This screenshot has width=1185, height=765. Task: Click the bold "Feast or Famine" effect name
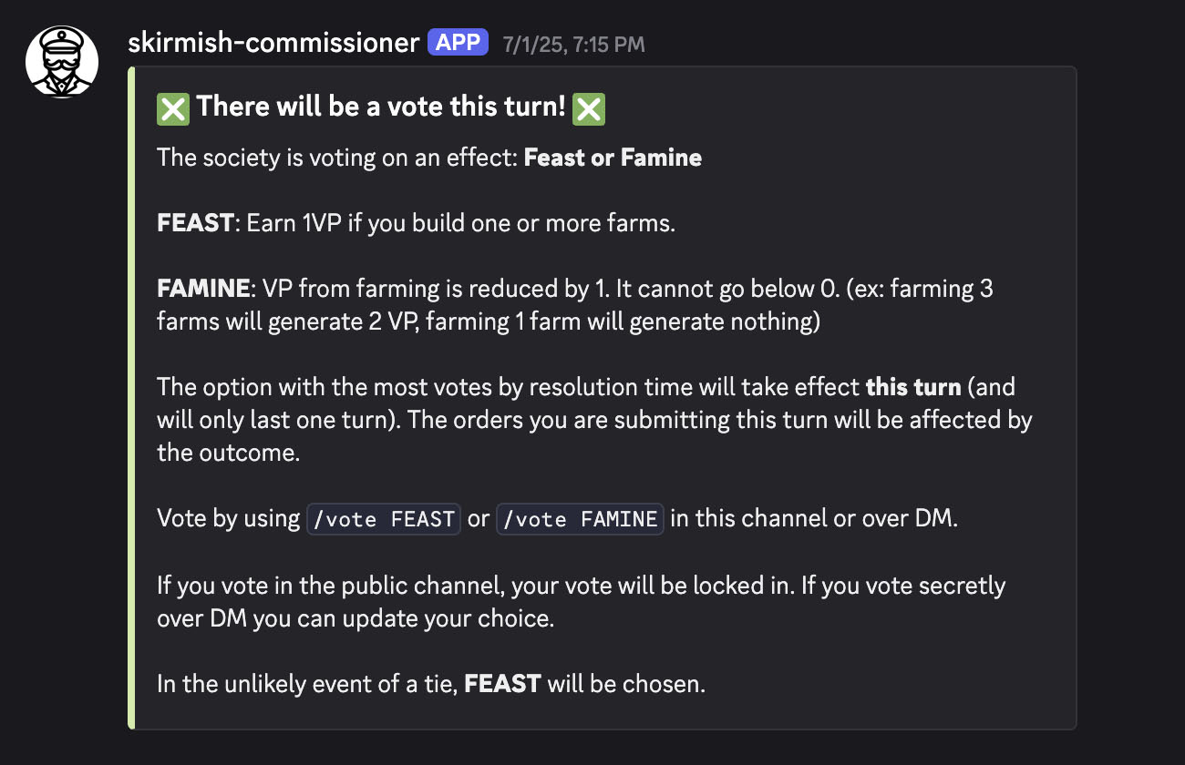613,158
